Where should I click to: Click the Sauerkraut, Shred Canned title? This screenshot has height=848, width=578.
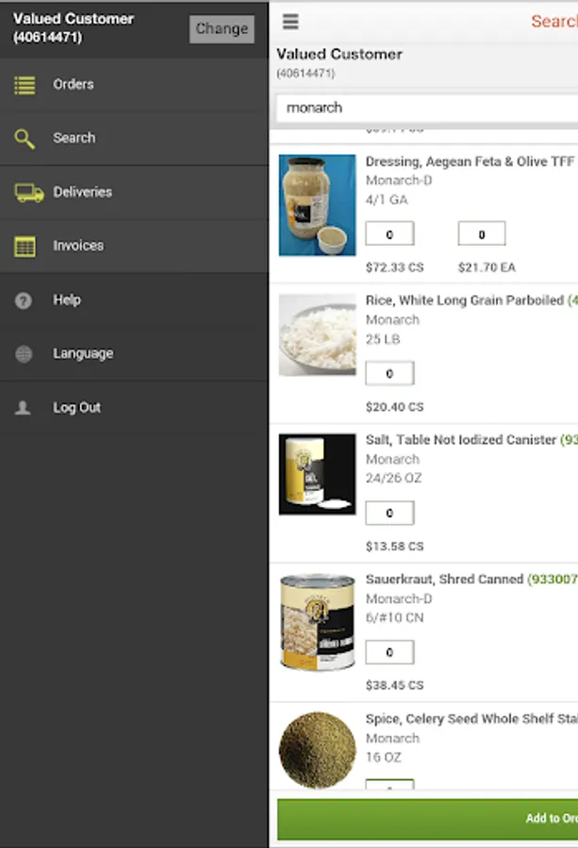pyautogui.click(x=444, y=579)
